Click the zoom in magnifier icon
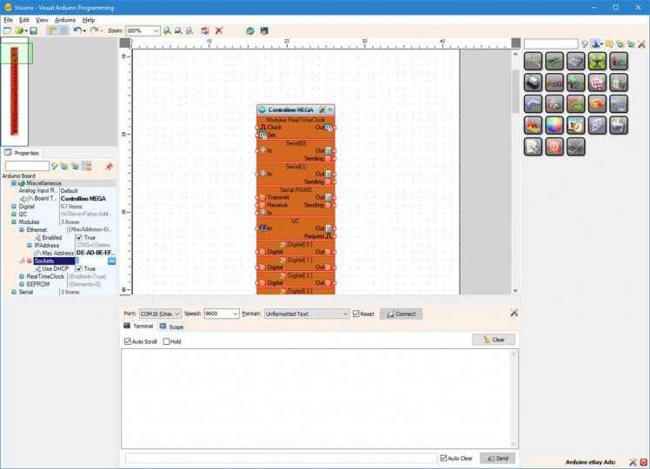Screen dimensions: 650x469 click(168, 30)
